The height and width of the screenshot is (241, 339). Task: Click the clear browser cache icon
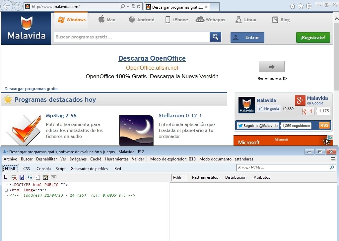click(14, 177)
